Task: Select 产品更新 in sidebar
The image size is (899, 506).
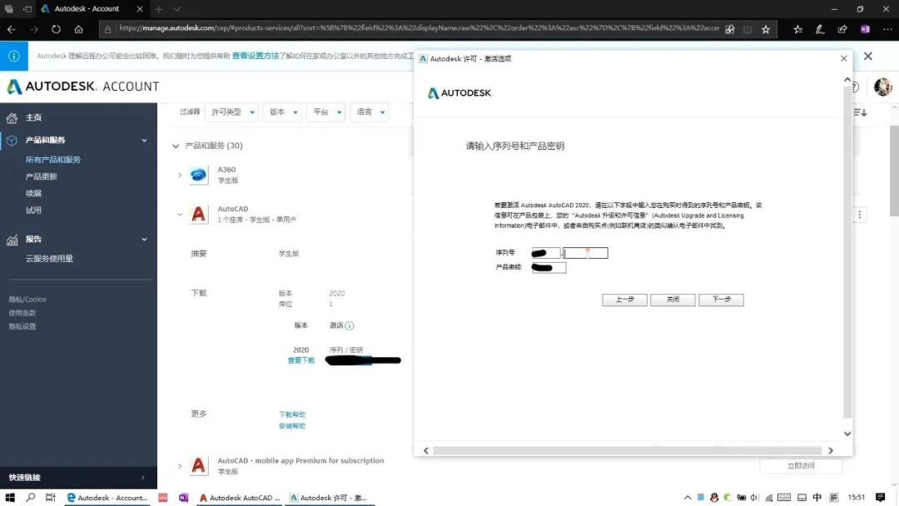Action: (x=42, y=176)
